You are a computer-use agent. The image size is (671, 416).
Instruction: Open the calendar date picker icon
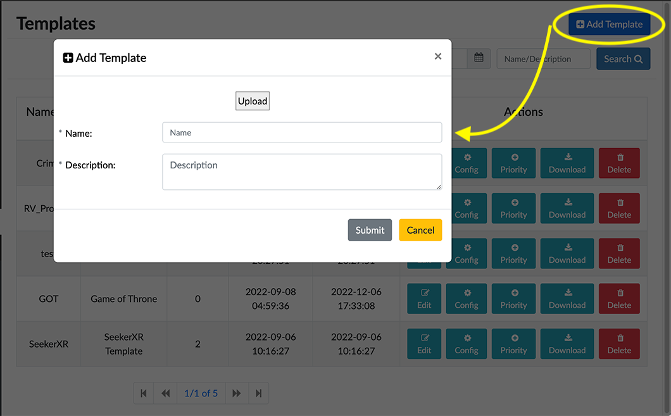(479, 58)
